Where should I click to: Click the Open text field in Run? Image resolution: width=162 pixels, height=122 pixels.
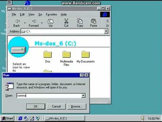(x=49, y=96)
